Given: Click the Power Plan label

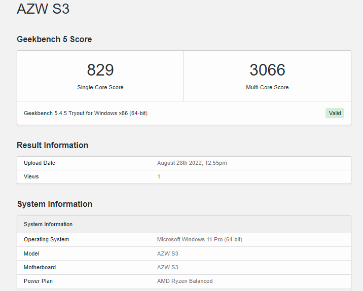Looking at the screenshot, I should click(38, 281).
